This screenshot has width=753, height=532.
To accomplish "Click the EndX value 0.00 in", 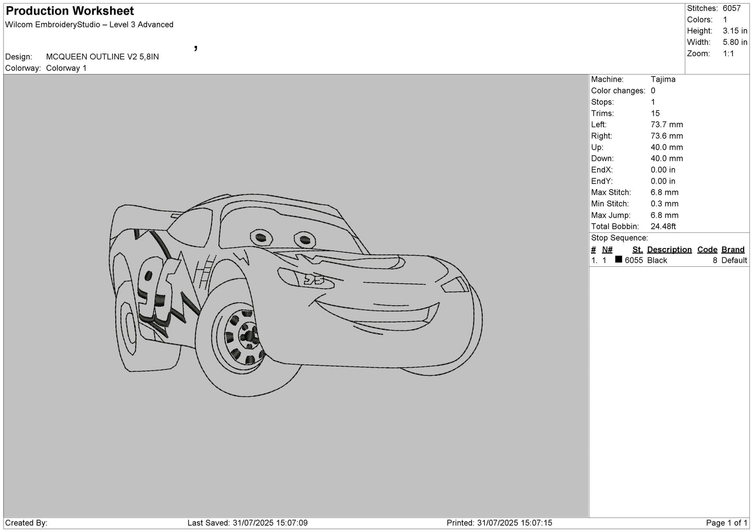I will [x=663, y=170].
